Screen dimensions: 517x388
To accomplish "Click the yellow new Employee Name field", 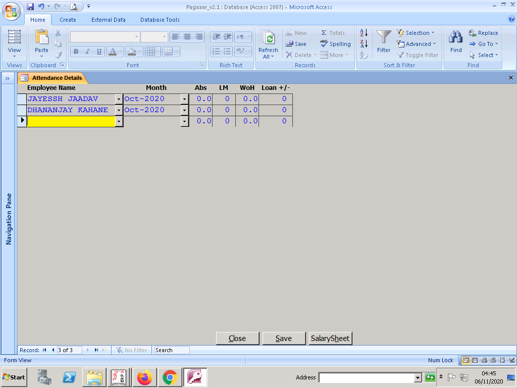I will (x=71, y=121).
